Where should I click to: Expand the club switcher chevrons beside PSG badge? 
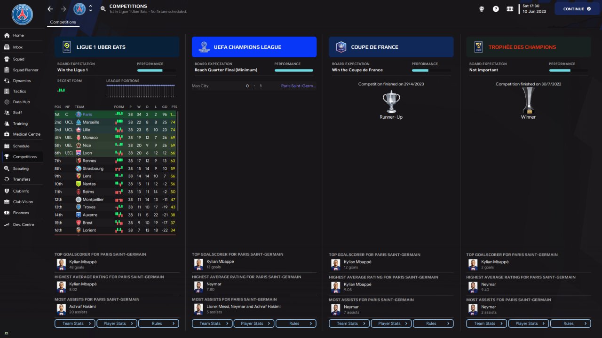[x=90, y=9]
